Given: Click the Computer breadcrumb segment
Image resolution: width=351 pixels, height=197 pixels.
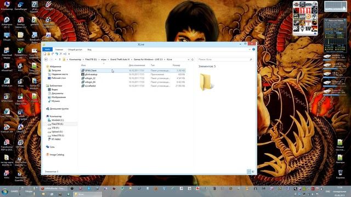Looking at the screenshot, I should coord(75,60).
